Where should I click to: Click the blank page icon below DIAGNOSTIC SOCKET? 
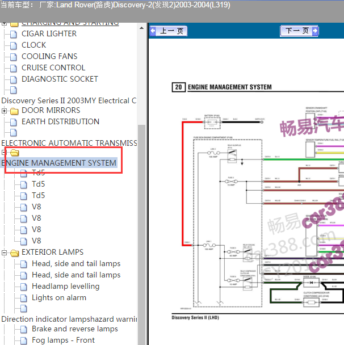(x=14, y=90)
